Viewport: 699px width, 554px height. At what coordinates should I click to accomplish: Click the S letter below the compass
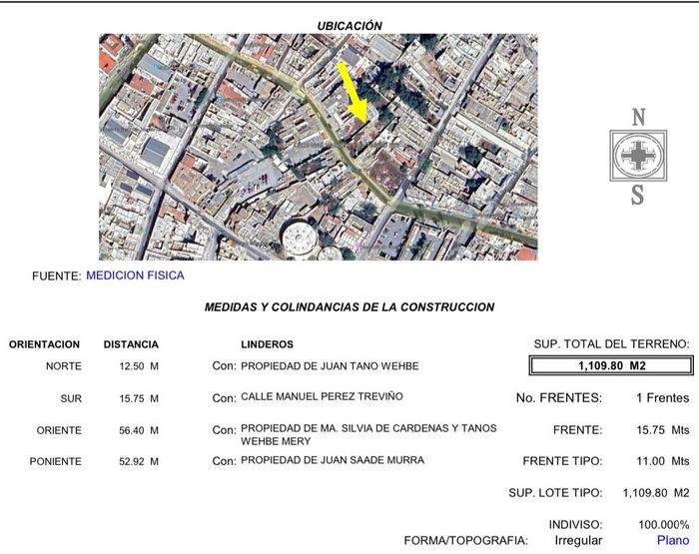637,196
